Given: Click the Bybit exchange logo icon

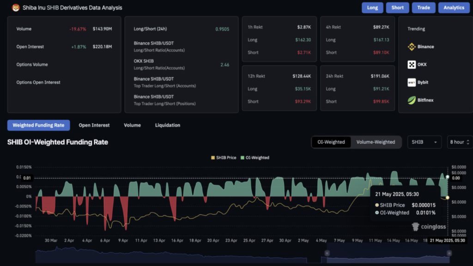Looking at the screenshot, I should 412,82.
